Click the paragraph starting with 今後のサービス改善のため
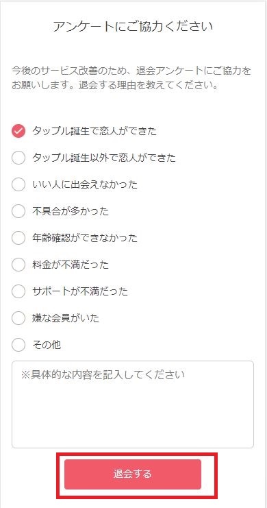Image resolution: width=267 pixels, height=508 pixels. pos(131,78)
